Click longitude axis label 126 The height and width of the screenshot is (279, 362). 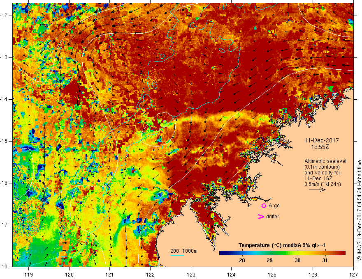[x=313, y=274]
